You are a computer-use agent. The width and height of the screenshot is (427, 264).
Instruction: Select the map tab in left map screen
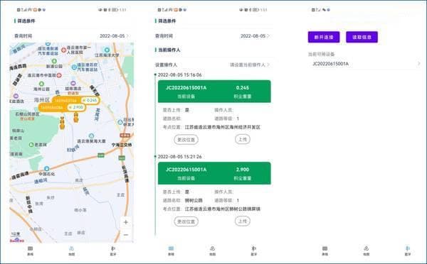(72, 251)
